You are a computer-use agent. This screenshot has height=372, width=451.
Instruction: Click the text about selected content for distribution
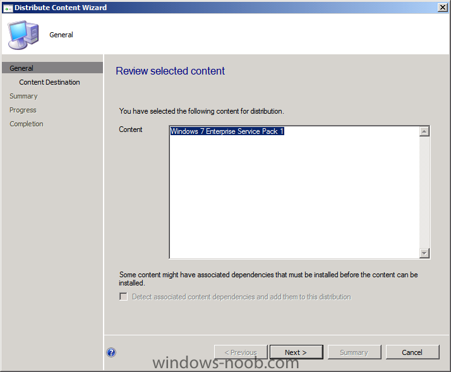tap(201, 111)
